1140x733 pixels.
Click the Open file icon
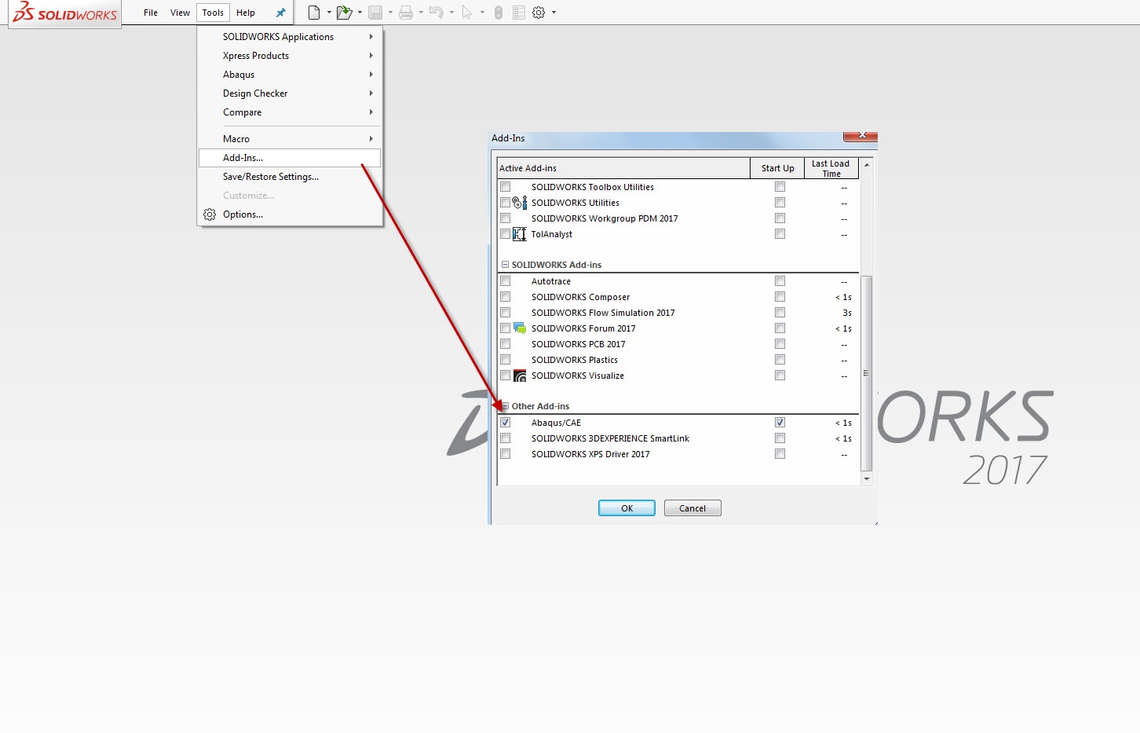pyautogui.click(x=344, y=12)
